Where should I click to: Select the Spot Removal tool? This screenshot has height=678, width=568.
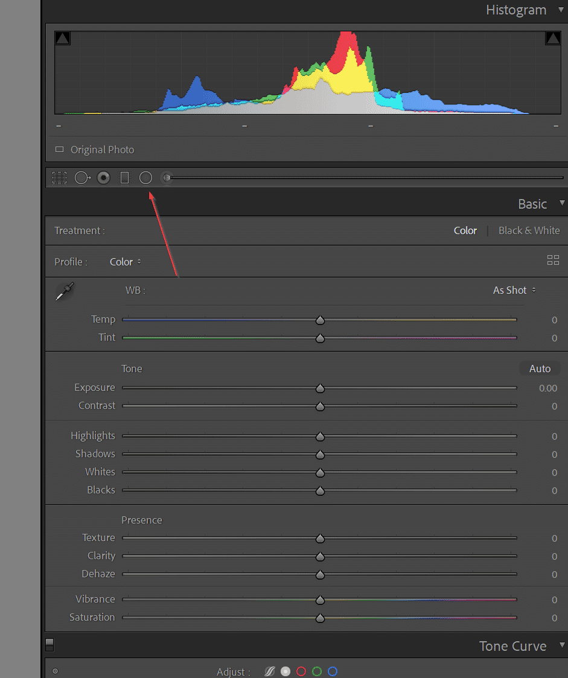82,177
